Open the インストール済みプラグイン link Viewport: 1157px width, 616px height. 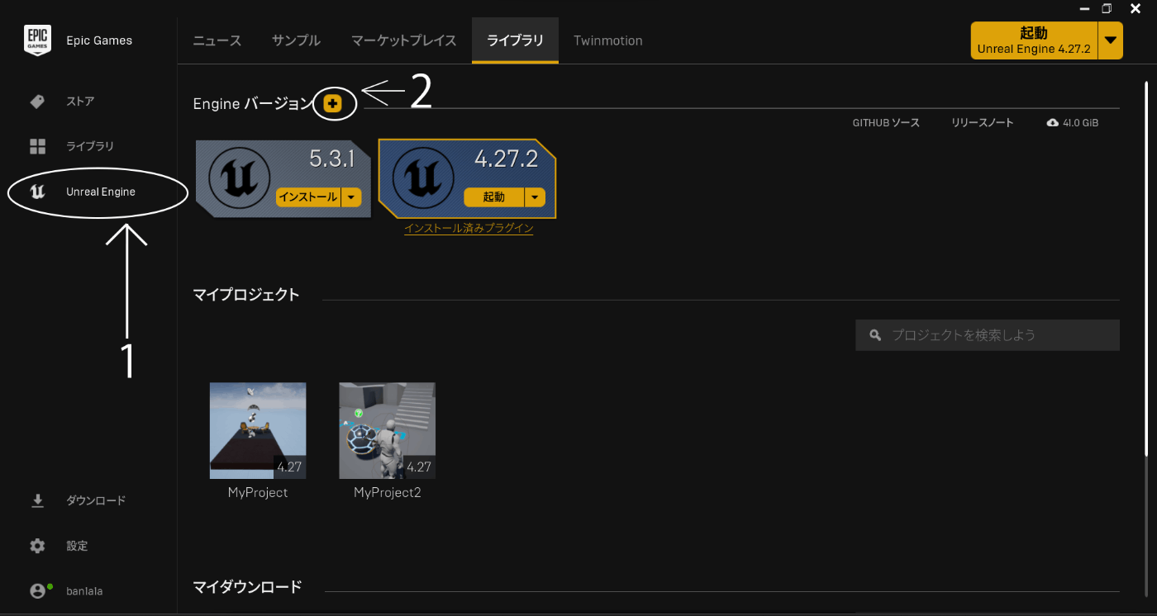(x=469, y=229)
